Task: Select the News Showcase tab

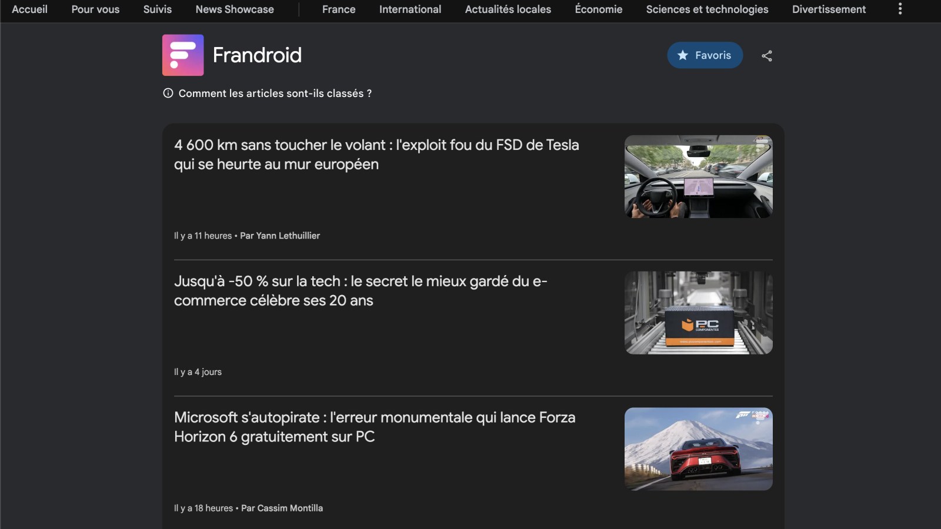Action: click(235, 9)
